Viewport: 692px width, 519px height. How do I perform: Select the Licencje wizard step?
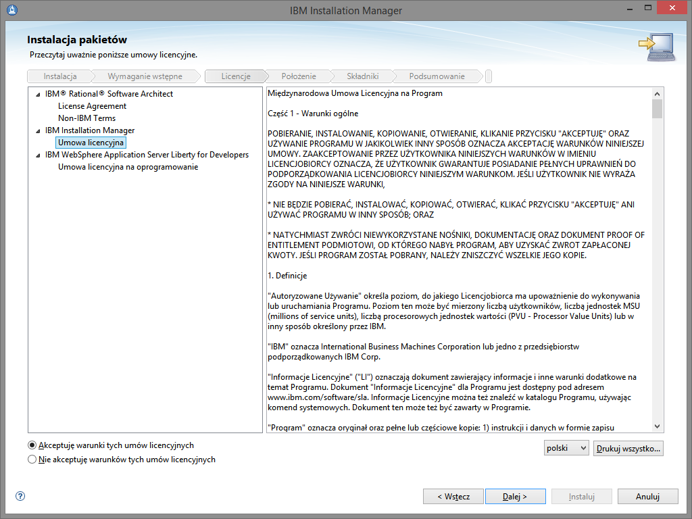pos(236,76)
